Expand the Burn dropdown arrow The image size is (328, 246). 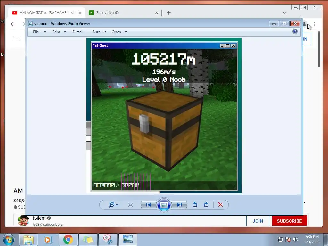(x=105, y=32)
